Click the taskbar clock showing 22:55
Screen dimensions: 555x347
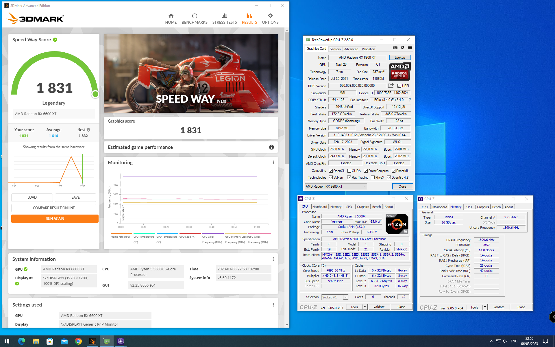click(529, 341)
